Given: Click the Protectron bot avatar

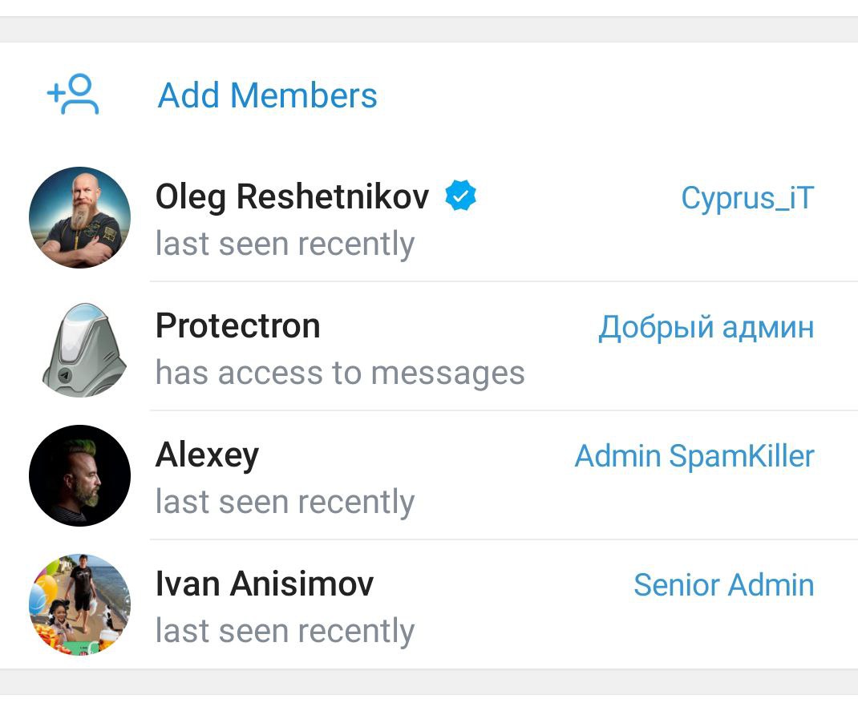Looking at the screenshot, I should coord(79,349).
